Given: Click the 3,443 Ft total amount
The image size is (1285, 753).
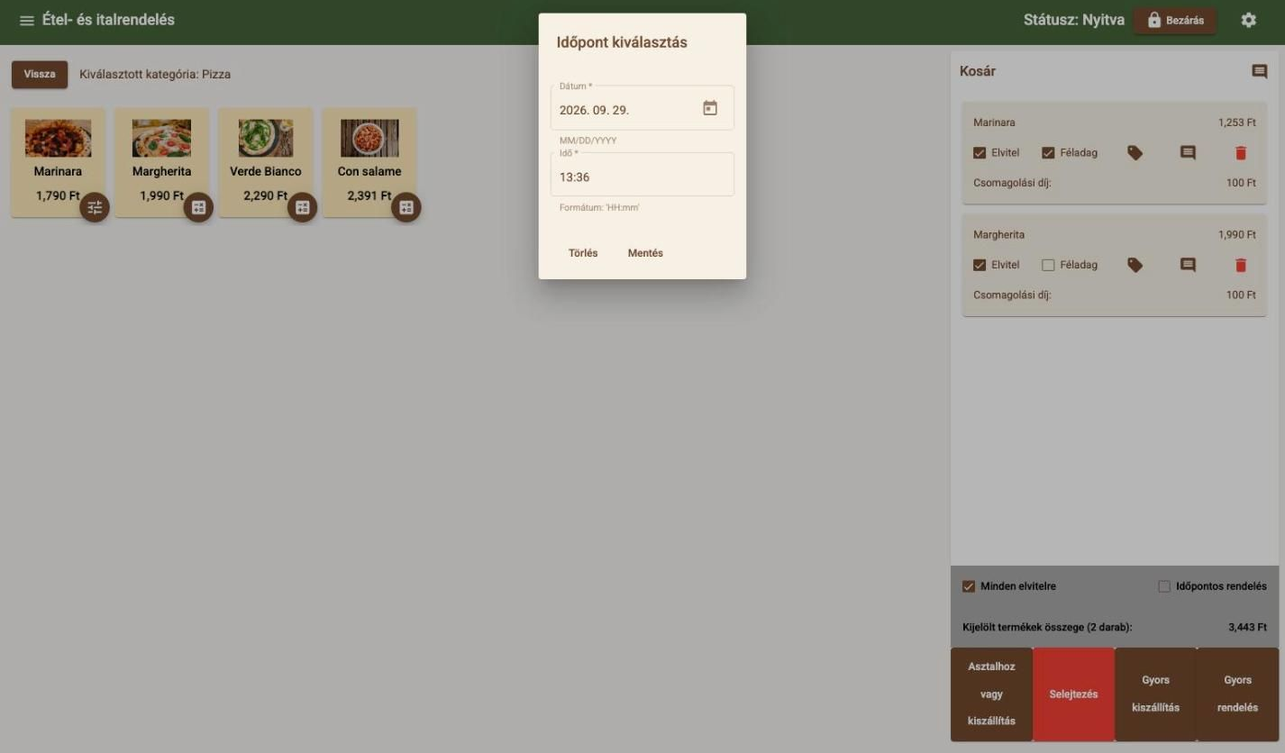Looking at the screenshot, I should pyautogui.click(x=1247, y=628).
